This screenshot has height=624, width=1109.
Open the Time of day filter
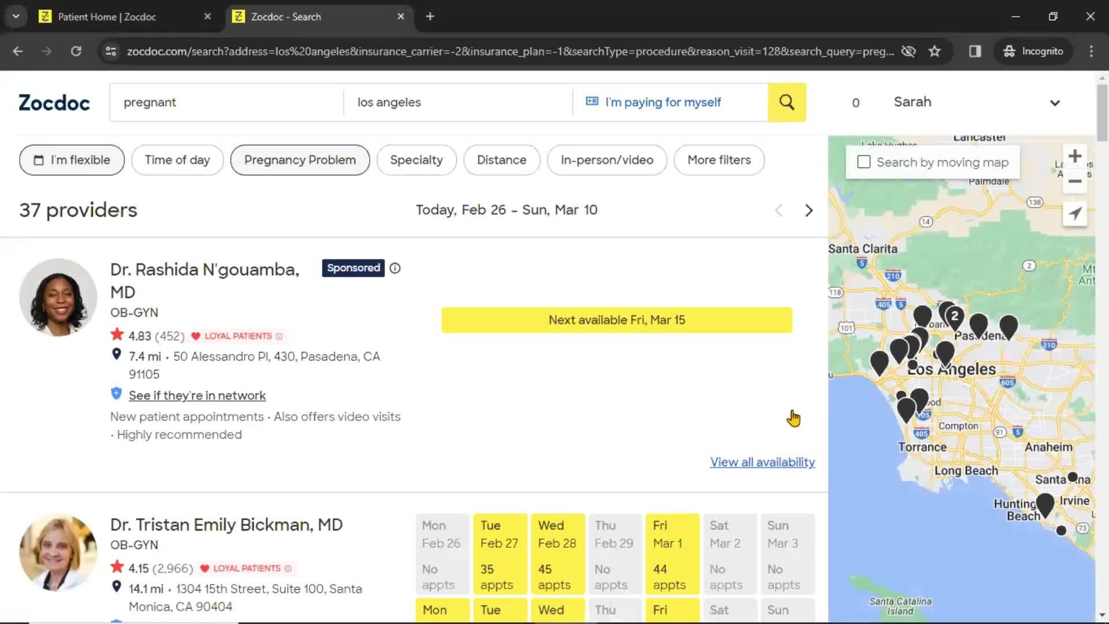pos(177,160)
